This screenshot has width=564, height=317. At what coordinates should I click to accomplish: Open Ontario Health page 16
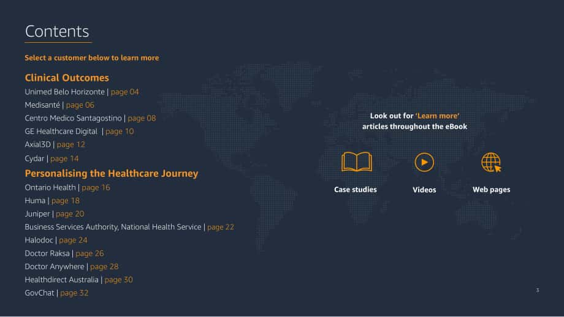click(x=67, y=187)
